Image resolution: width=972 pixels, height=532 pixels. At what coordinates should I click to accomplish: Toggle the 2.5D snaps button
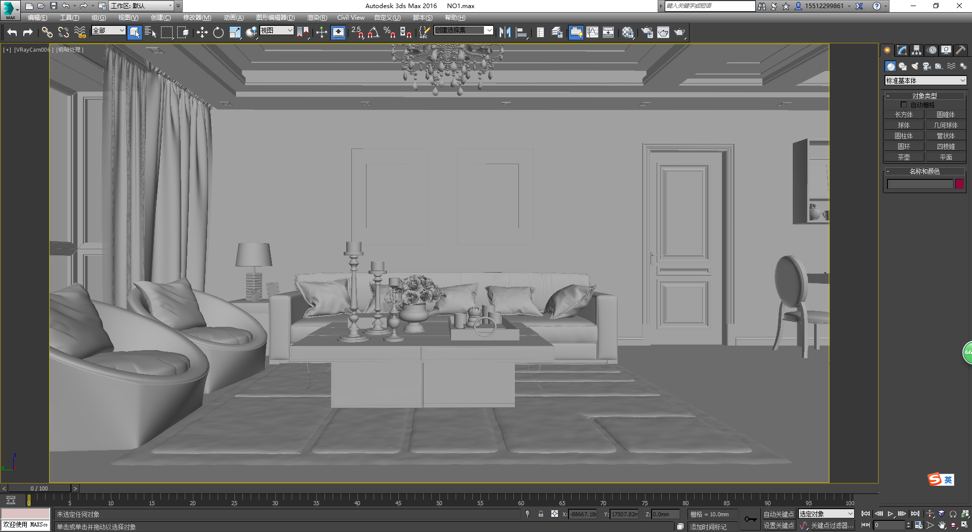(357, 32)
